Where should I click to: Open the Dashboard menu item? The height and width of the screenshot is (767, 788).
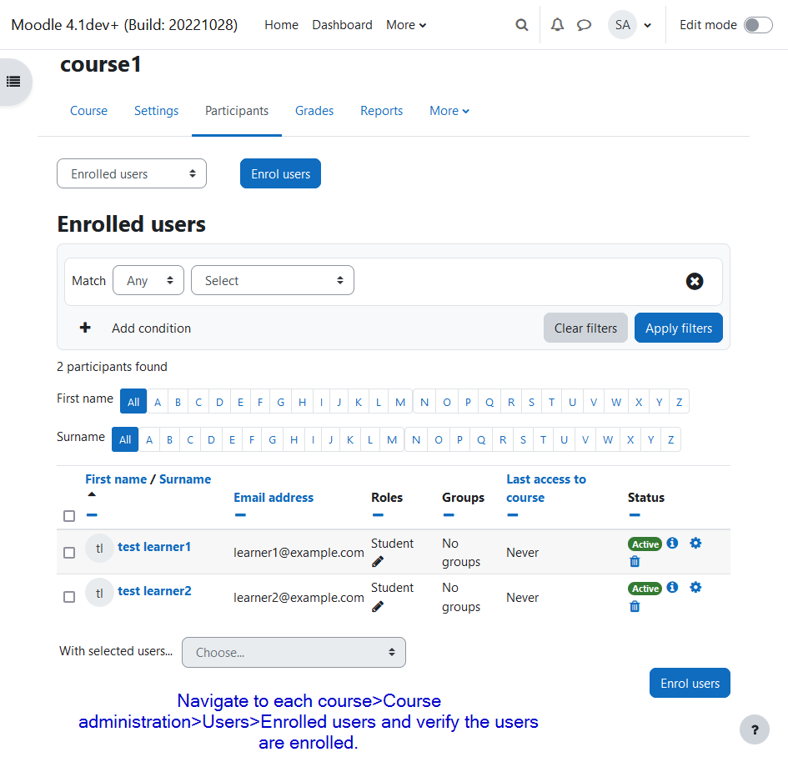342,25
